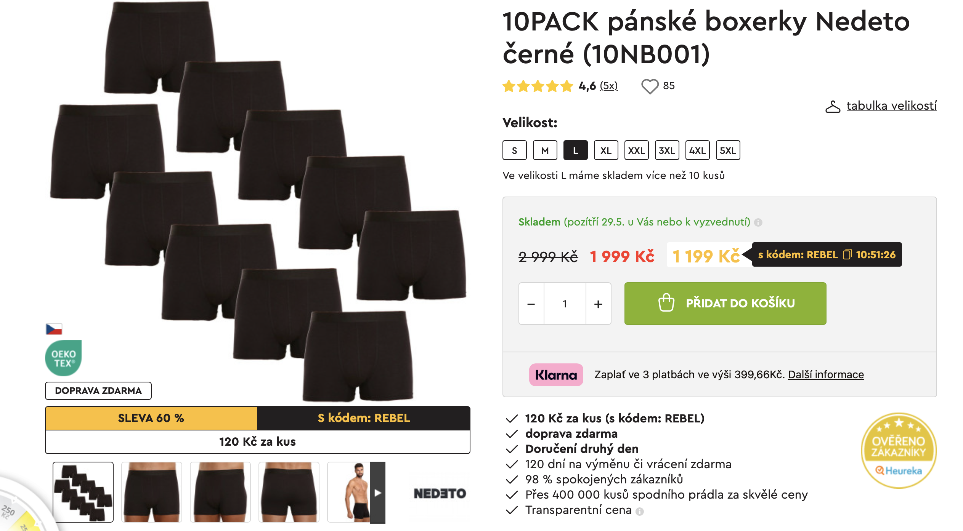Open the (5x) reviews link
The height and width of the screenshot is (531, 963).
[x=608, y=86]
